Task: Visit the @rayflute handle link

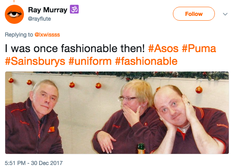Action: 40,19
